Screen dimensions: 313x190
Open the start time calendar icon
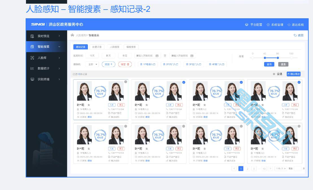(157, 56)
